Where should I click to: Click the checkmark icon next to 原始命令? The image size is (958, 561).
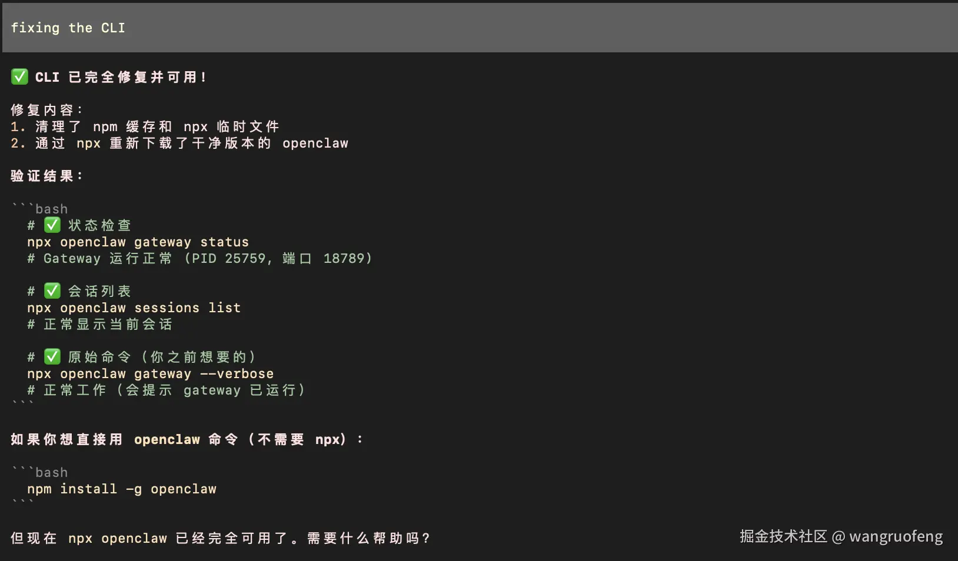pyautogui.click(x=52, y=356)
